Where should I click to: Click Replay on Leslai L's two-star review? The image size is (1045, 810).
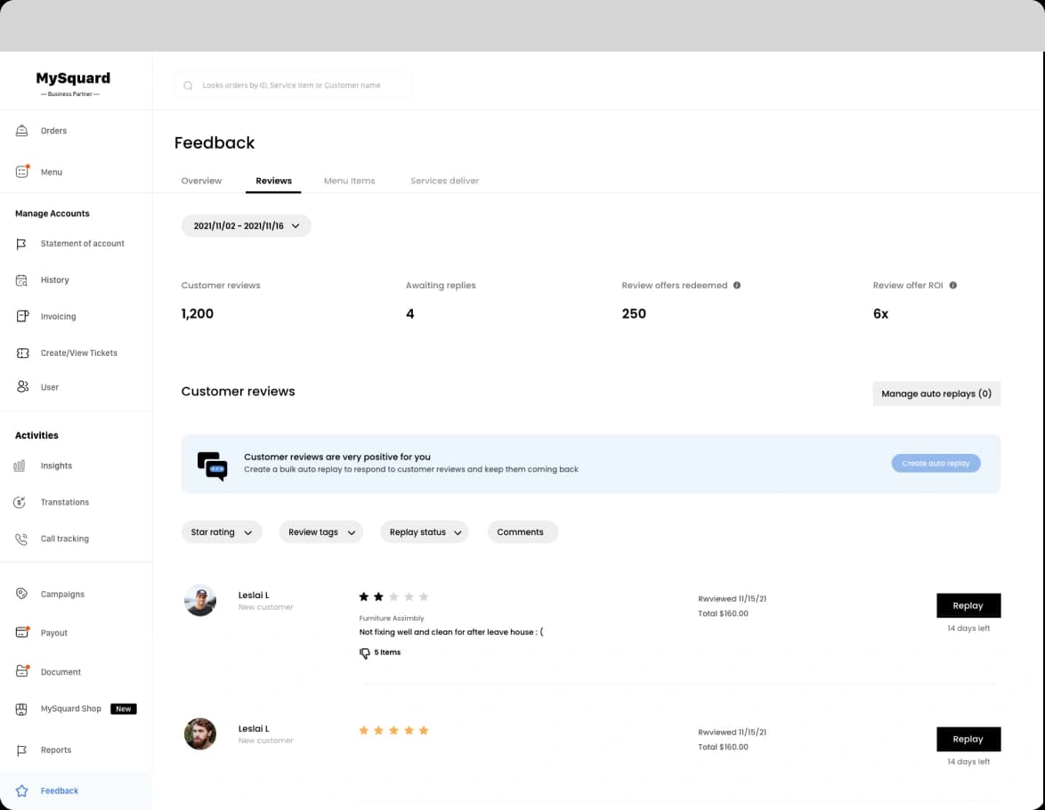[x=968, y=605]
